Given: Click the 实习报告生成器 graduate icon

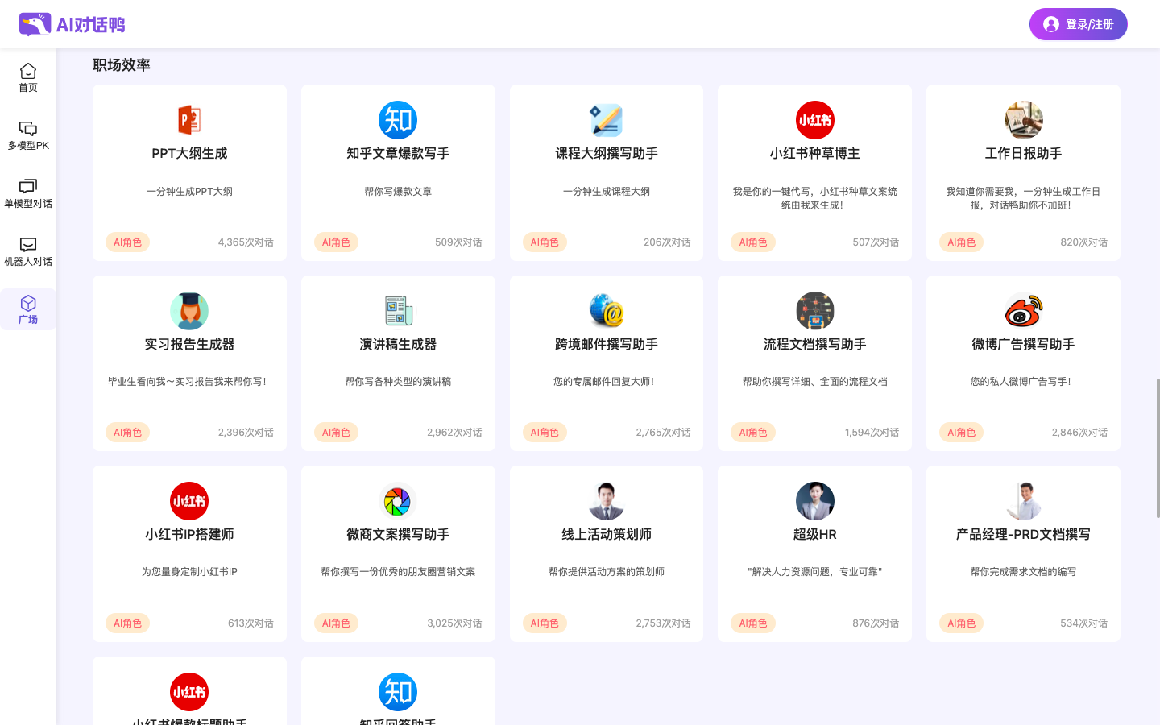Looking at the screenshot, I should coord(189,311).
